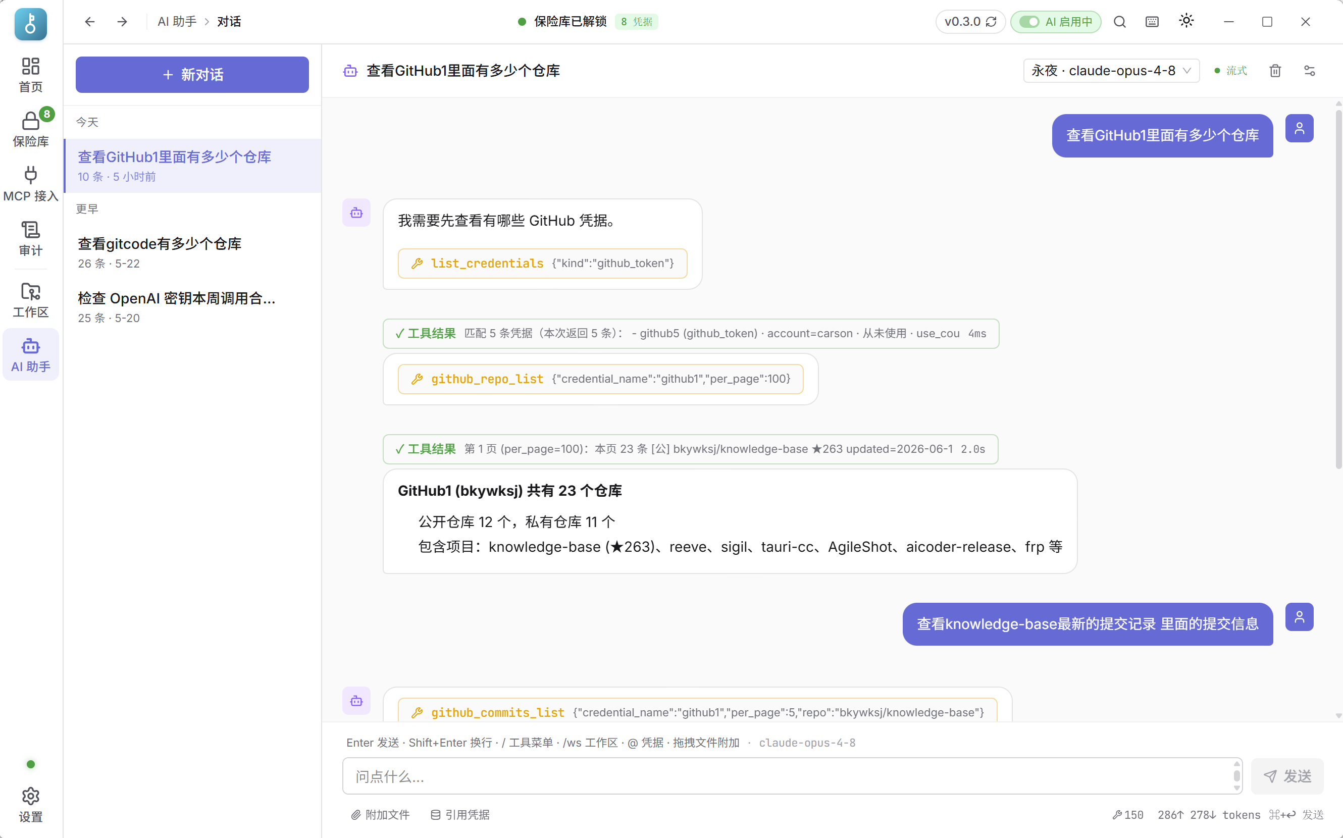The height and width of the screenshot is (838, 1343).
Task: Select the AI 助手 sidebar item
Action: (x=30, y=355)
